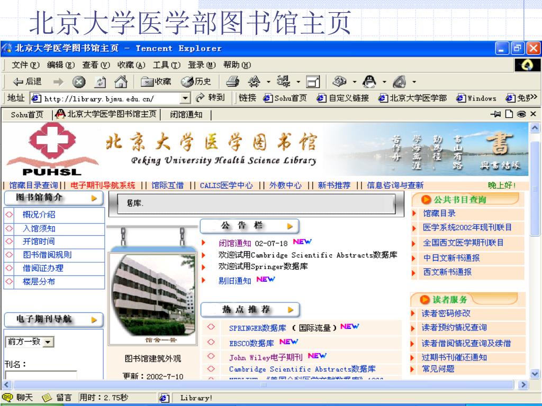Viewport: 542px width, 406px height.
Task: Expand the address bar dropdown arrow
Action: click(185, 98)
